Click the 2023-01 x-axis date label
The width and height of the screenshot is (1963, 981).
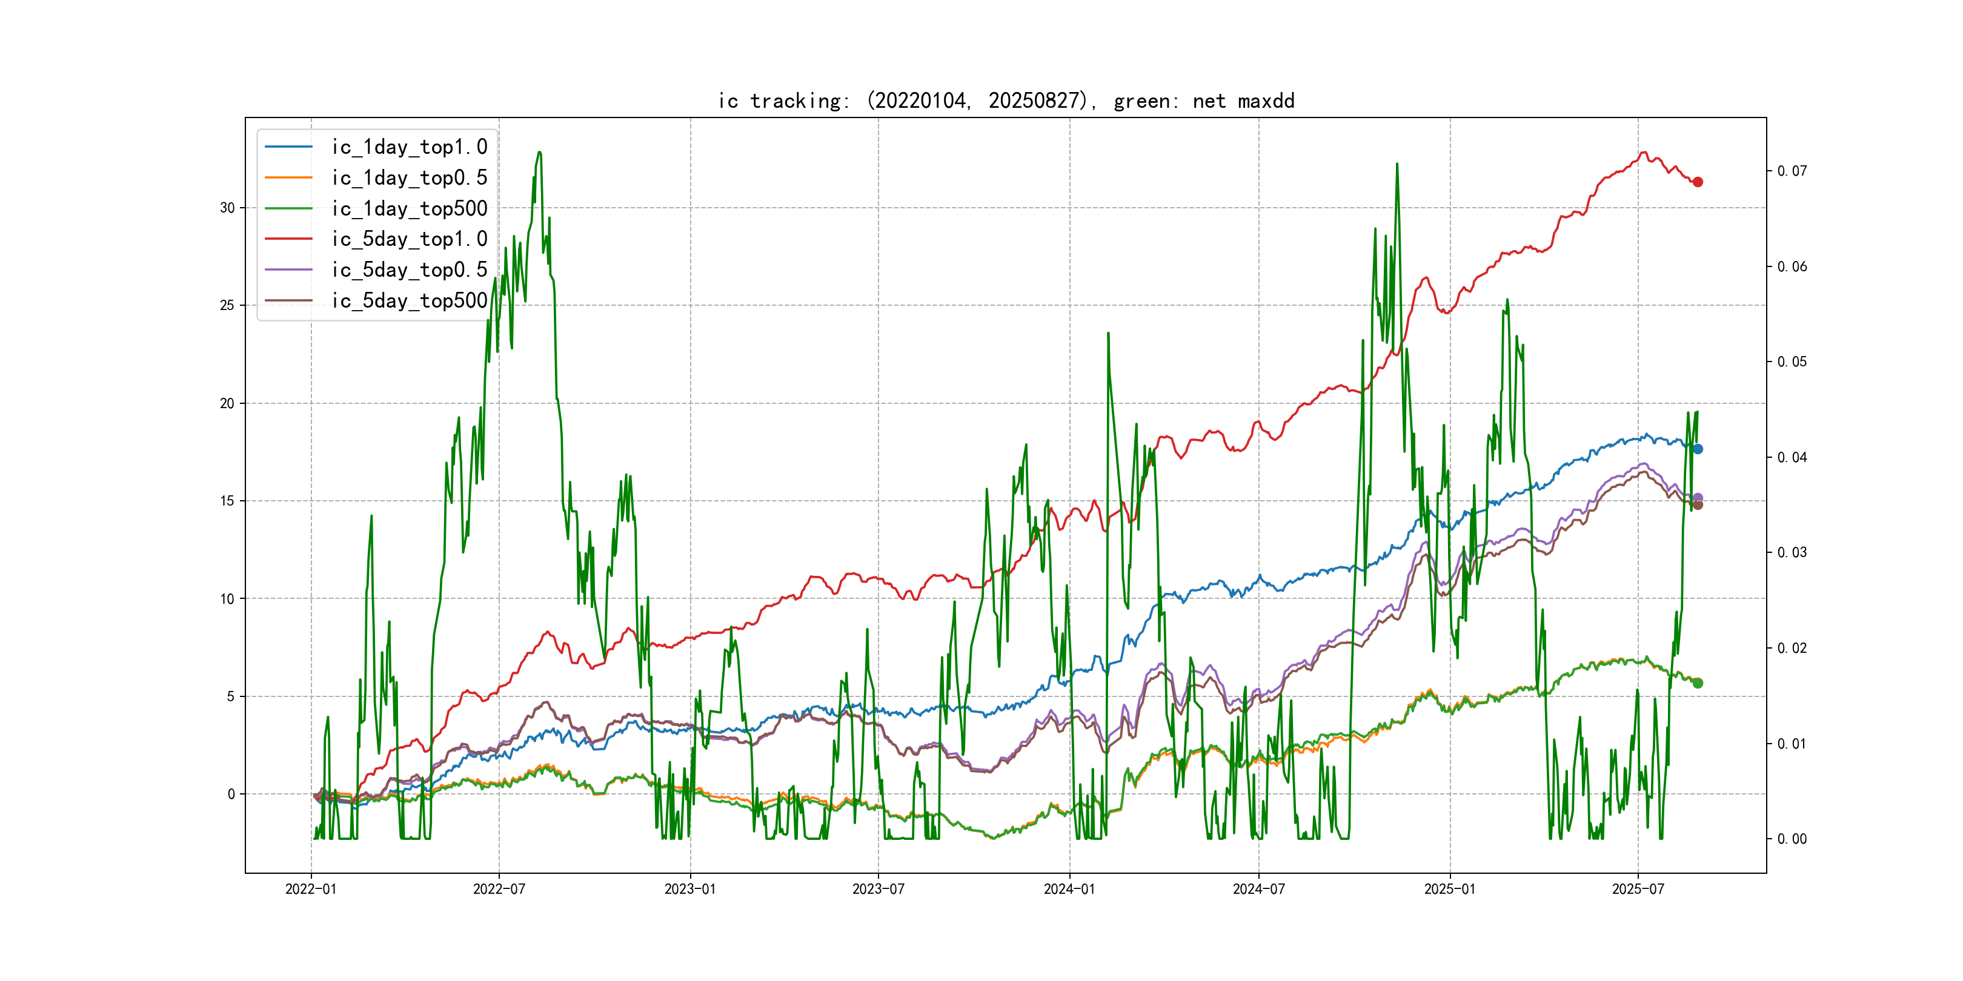689,889
